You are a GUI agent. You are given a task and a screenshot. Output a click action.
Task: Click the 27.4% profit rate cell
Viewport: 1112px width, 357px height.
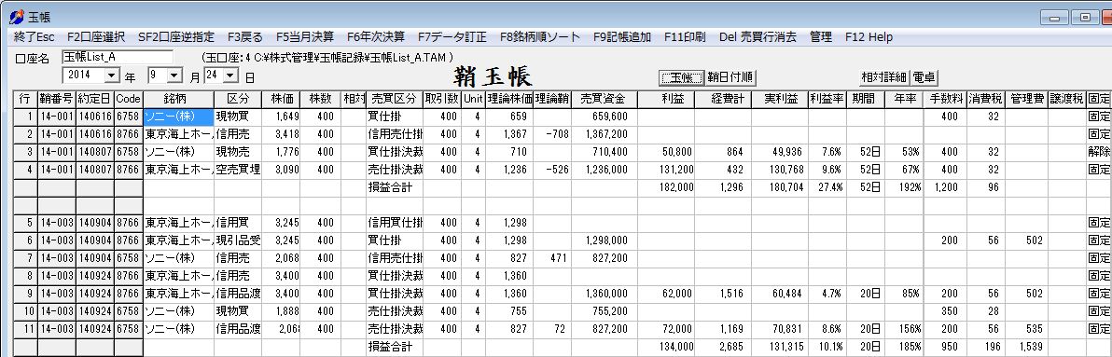click(827, 187)
